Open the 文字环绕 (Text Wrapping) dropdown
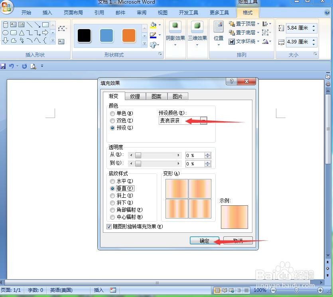 (x=258, y=41)
